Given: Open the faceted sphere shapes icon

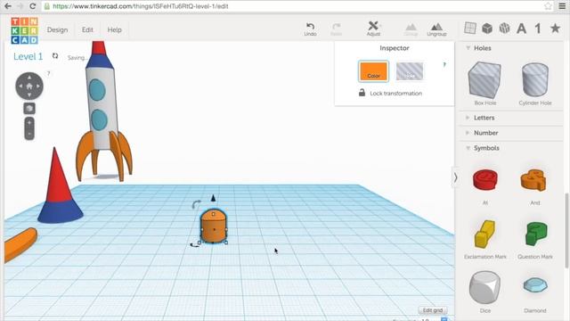Looking at the screenshot, I should pyautogui.click(x=505, y=28).
